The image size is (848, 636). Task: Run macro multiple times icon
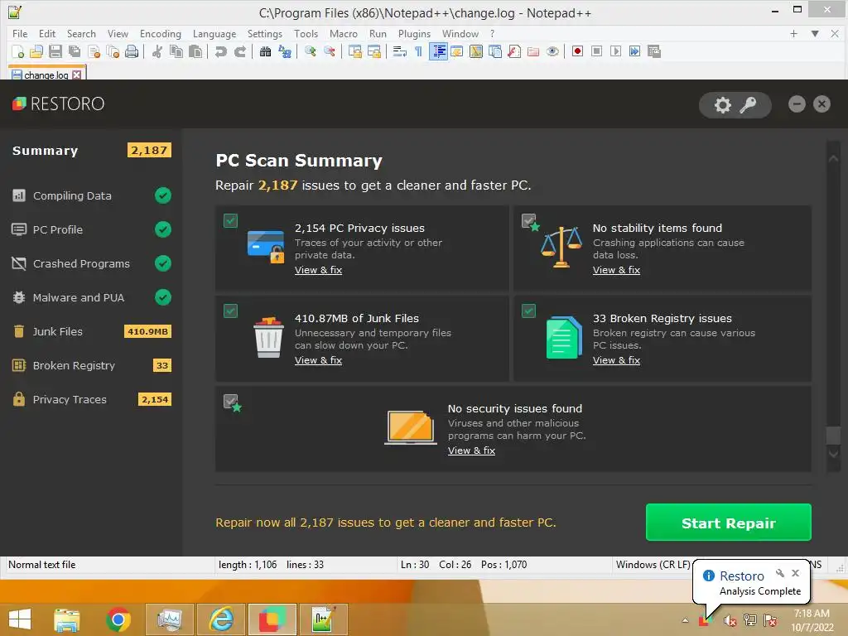[x=634, y=51]
